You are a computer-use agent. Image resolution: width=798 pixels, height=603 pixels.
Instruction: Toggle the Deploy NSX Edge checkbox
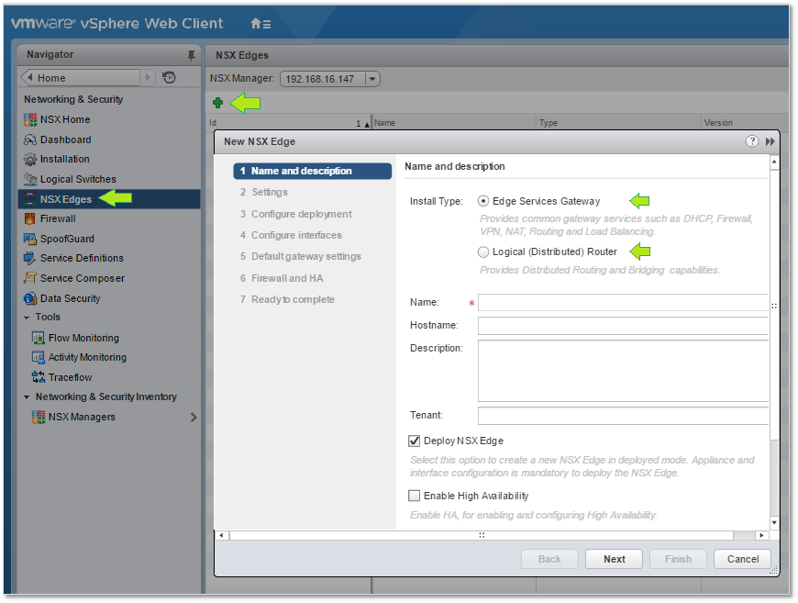[x=415, y=441]
